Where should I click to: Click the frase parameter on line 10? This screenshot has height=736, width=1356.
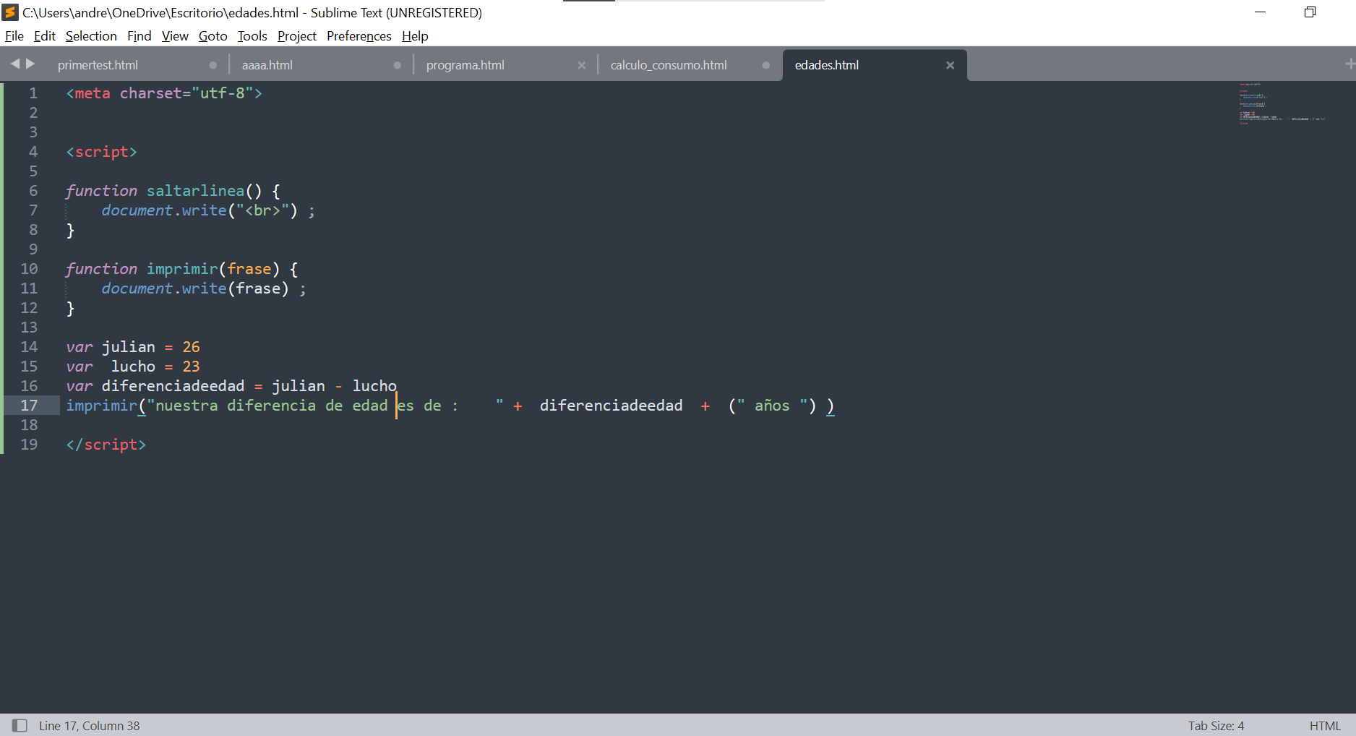(x=249, y=269)
